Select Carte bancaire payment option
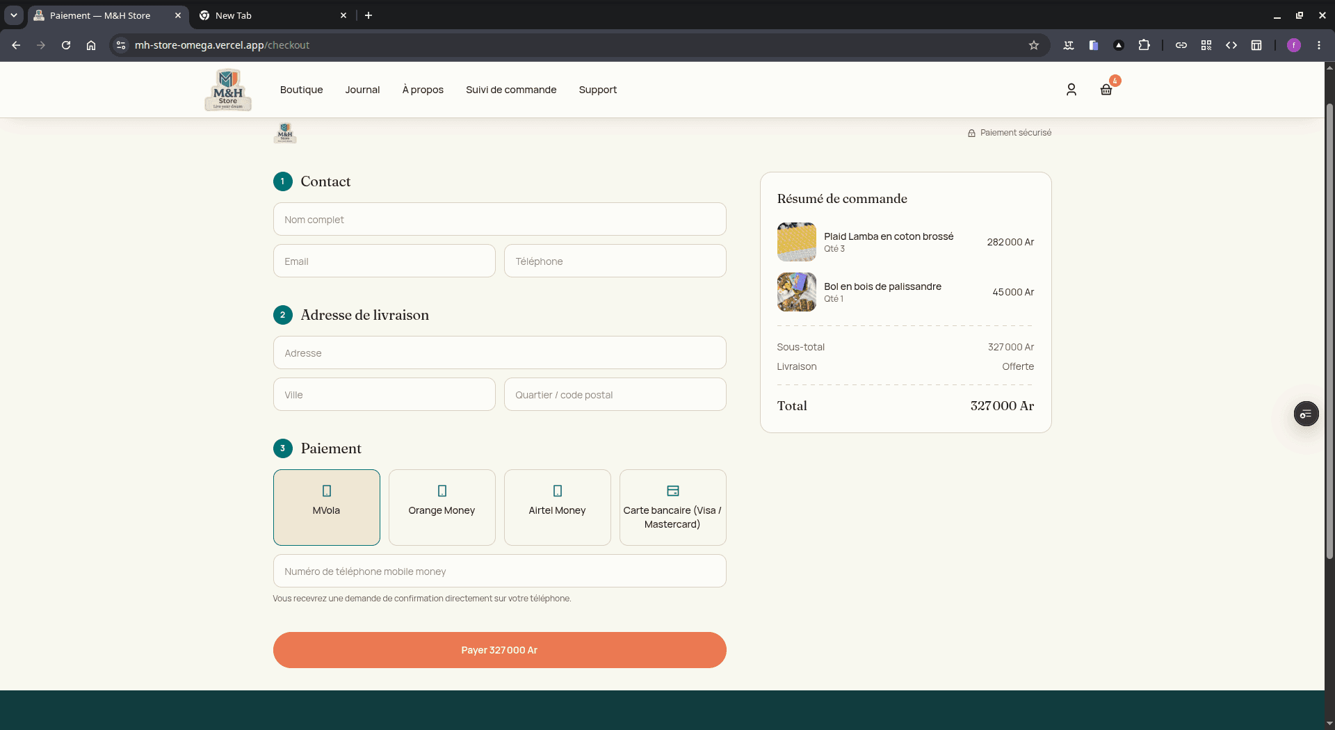 coord(673,508)
